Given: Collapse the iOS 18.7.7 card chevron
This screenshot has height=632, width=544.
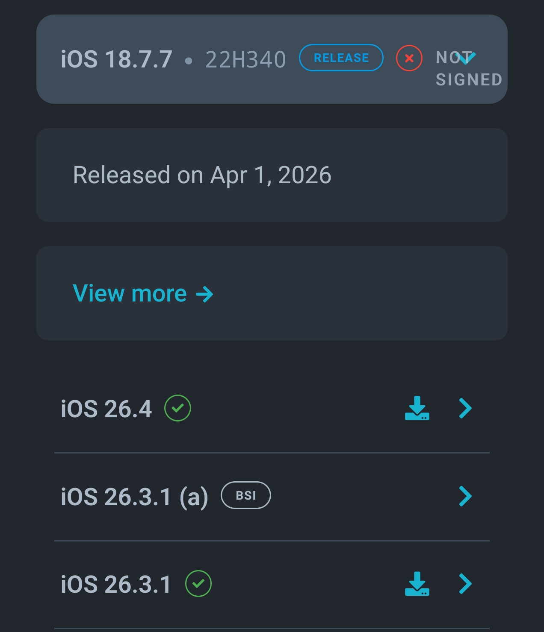Looking at the screenshot, I should [x=465, y=57].
